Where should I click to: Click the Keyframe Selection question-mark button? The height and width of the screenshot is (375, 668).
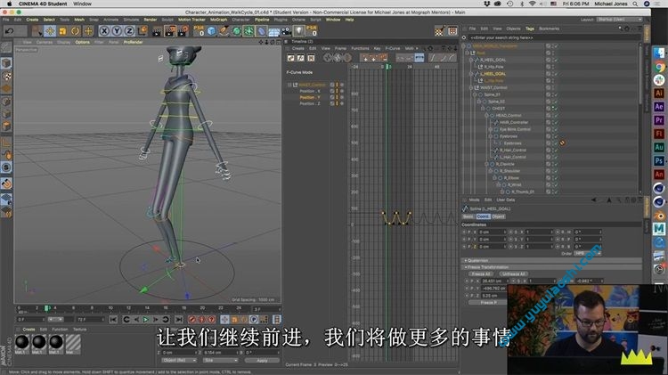[211, 319]
